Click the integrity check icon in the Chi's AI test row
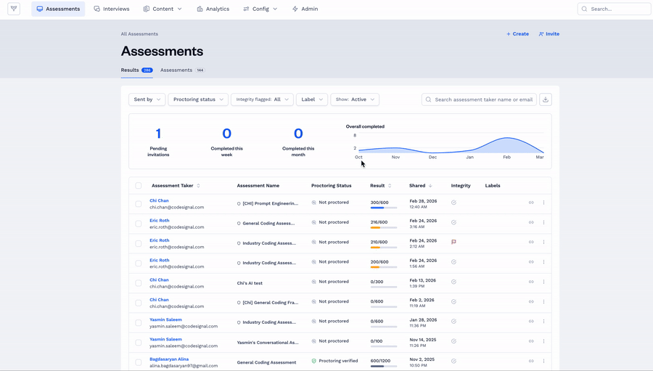Viewport: 653px width, 371px height. (x=453, y=282)
